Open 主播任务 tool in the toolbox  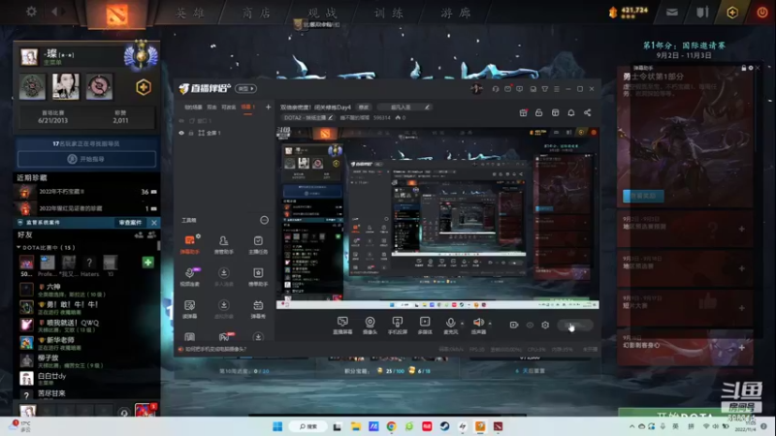tap(258, 244)
